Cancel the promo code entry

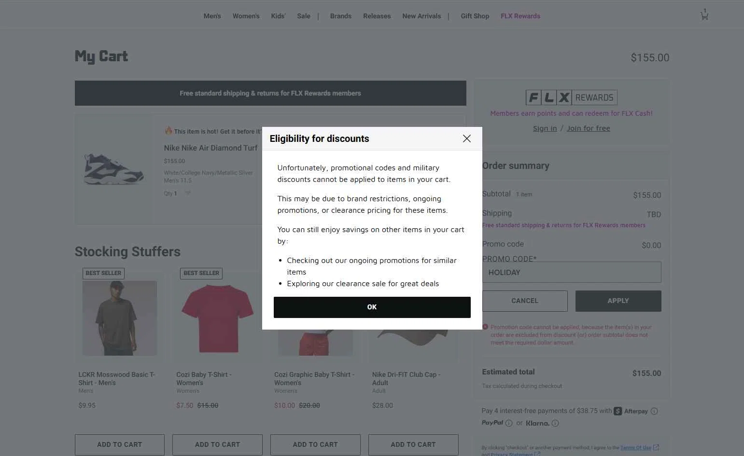coord(525,301)
